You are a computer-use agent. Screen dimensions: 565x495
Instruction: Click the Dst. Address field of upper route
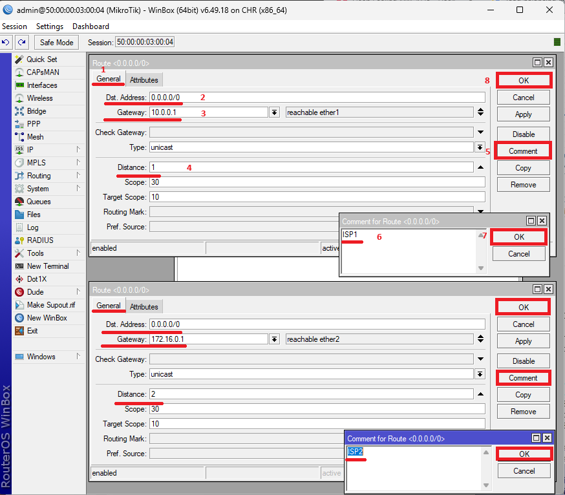click(x=317, y=98)
